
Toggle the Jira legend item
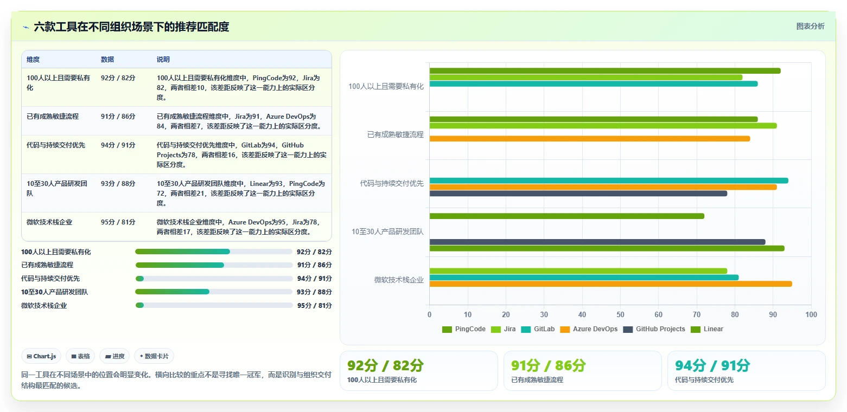pyautogui.click(x=504, y=329)
